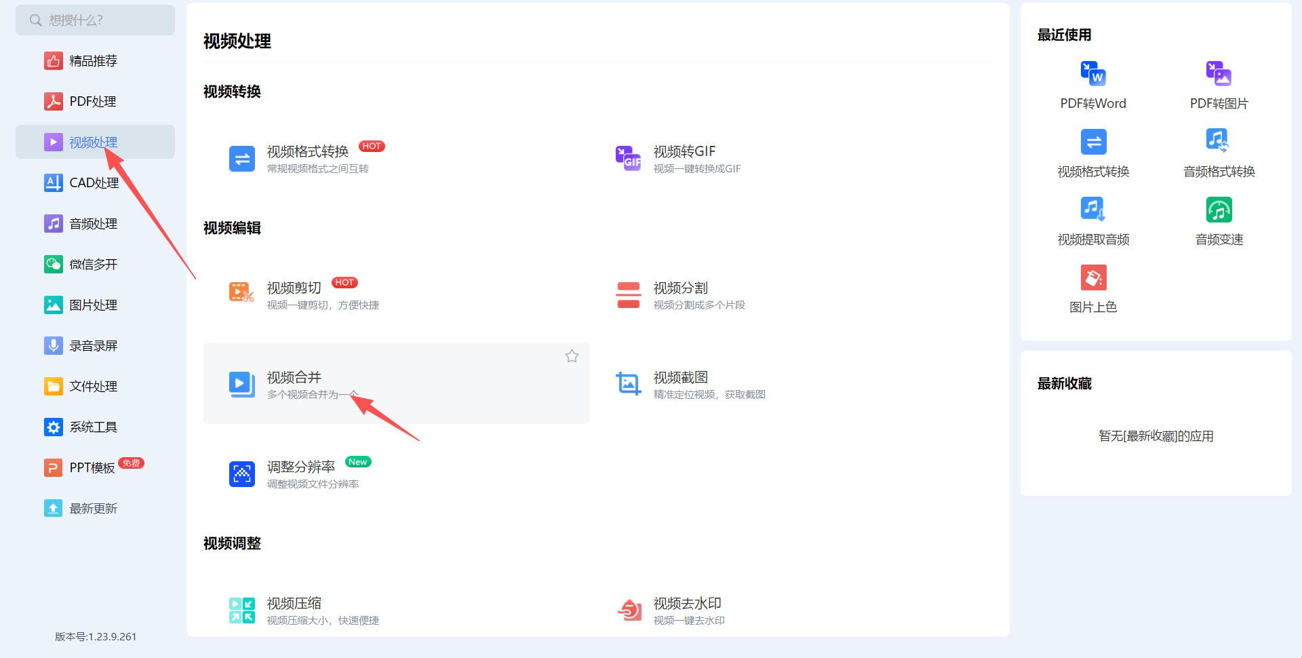
Task: Open 视频去水印 tool title
Action: (x=687, y=603)
